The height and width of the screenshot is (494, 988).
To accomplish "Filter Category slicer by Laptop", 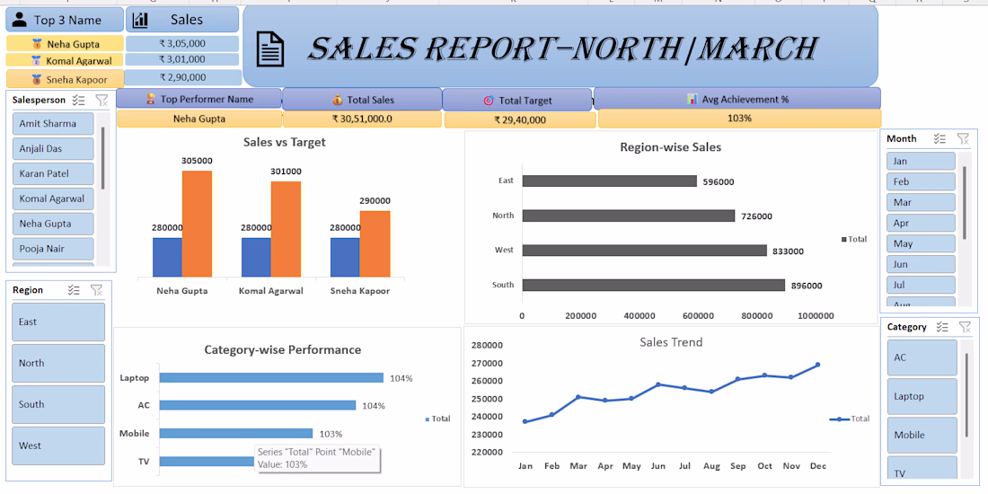I will pos(922,396).
